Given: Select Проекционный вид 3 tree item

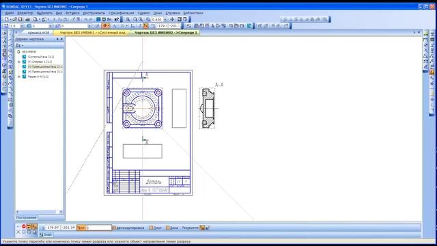Looking at the screenshot, I should pos(45,72).
